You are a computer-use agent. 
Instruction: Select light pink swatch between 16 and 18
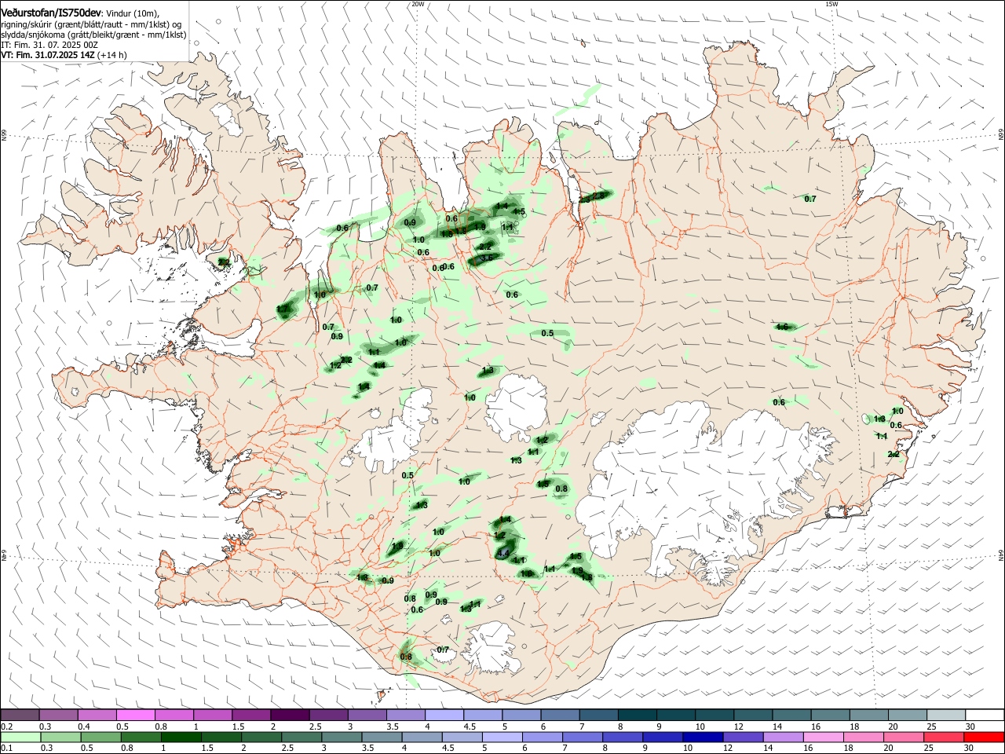point(823,738)
